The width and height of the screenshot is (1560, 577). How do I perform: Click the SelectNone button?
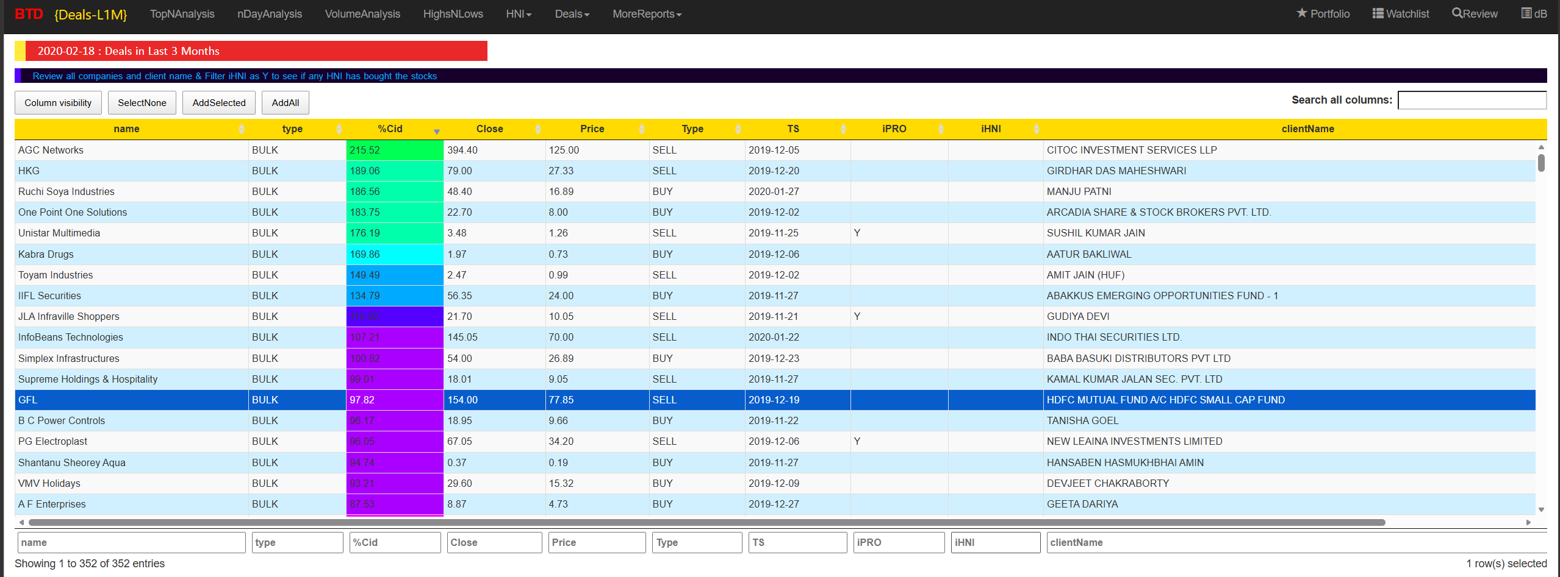(x=142, y=102)
